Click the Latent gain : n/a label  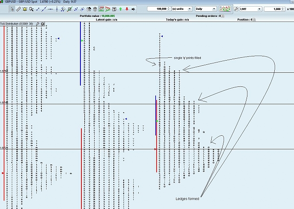pyautogui.click(x=106, y=20)
